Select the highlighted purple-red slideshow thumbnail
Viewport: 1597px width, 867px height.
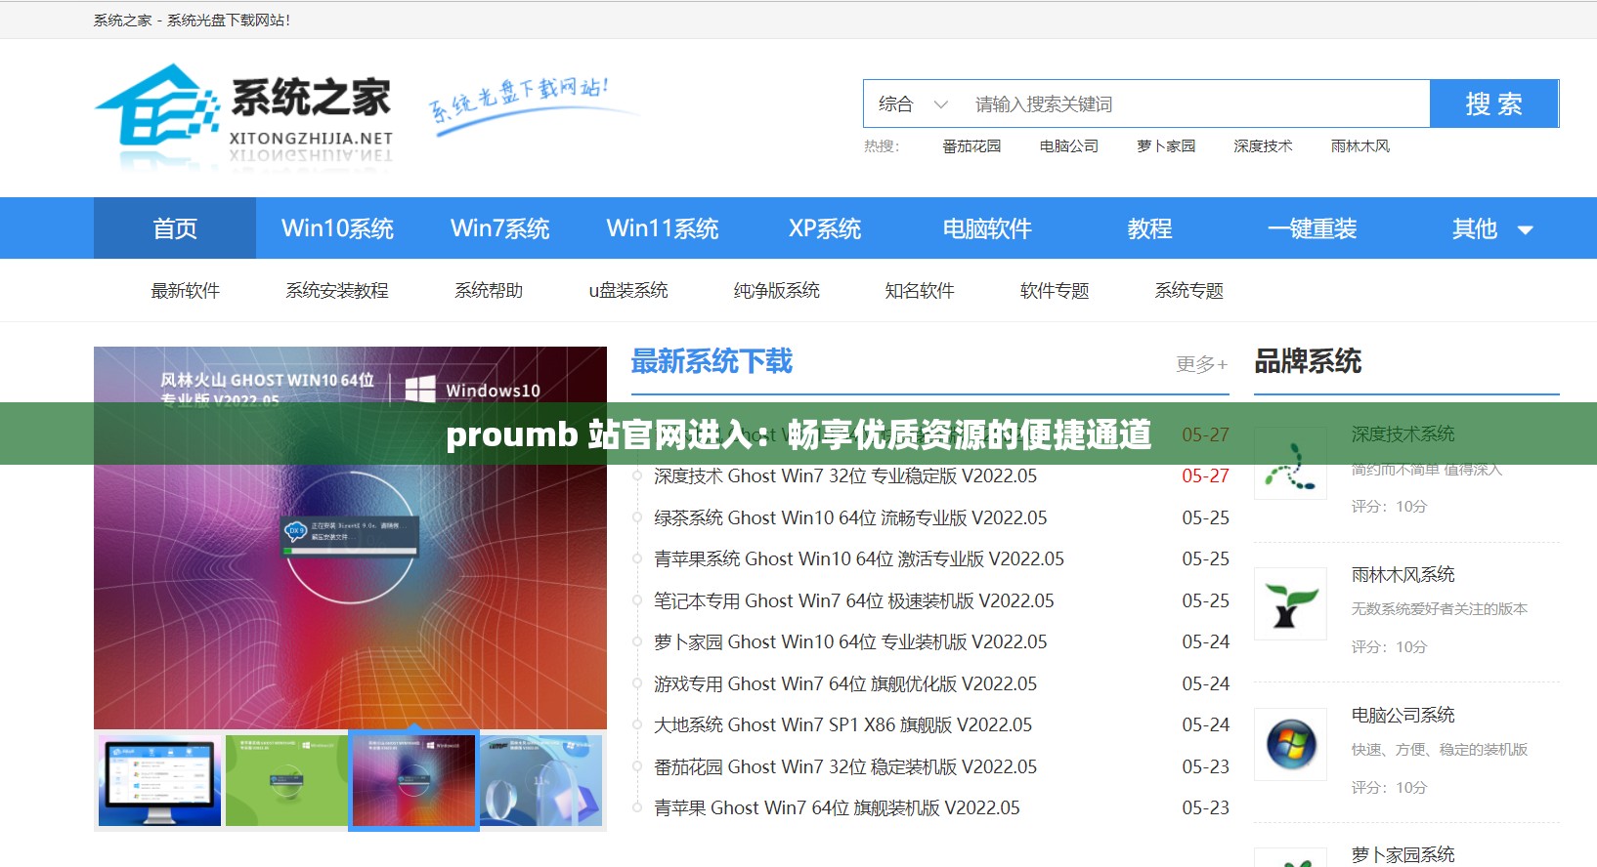[413, 781]
